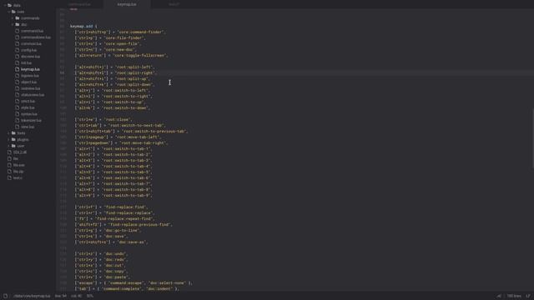
Task: Click the line number indicator in status bar
Action: (x=61, y=296)
